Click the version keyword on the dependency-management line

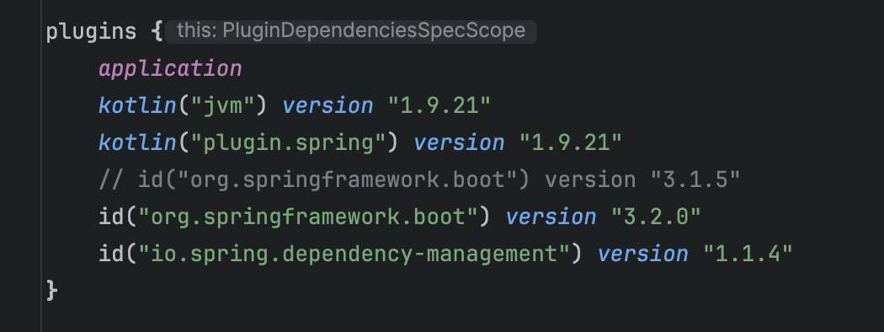pyautogui.click(x=642, y=254)
